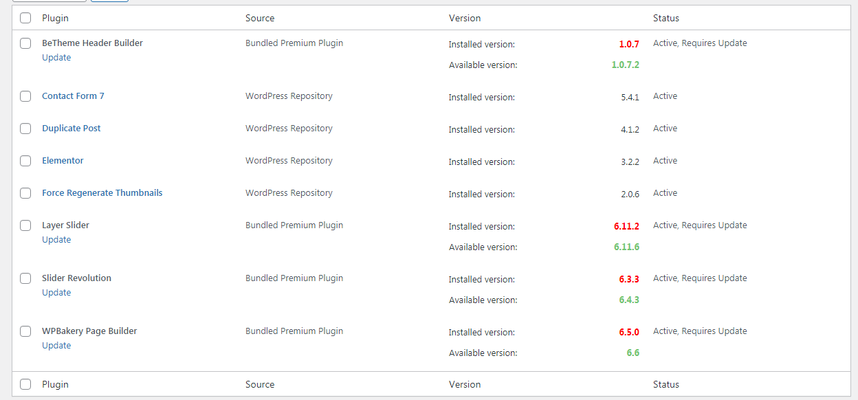The height and width of the screenshot is (400, 858).
Task: Click Contact Form 7 version 5.4.1
Action: tap(630, 97)
